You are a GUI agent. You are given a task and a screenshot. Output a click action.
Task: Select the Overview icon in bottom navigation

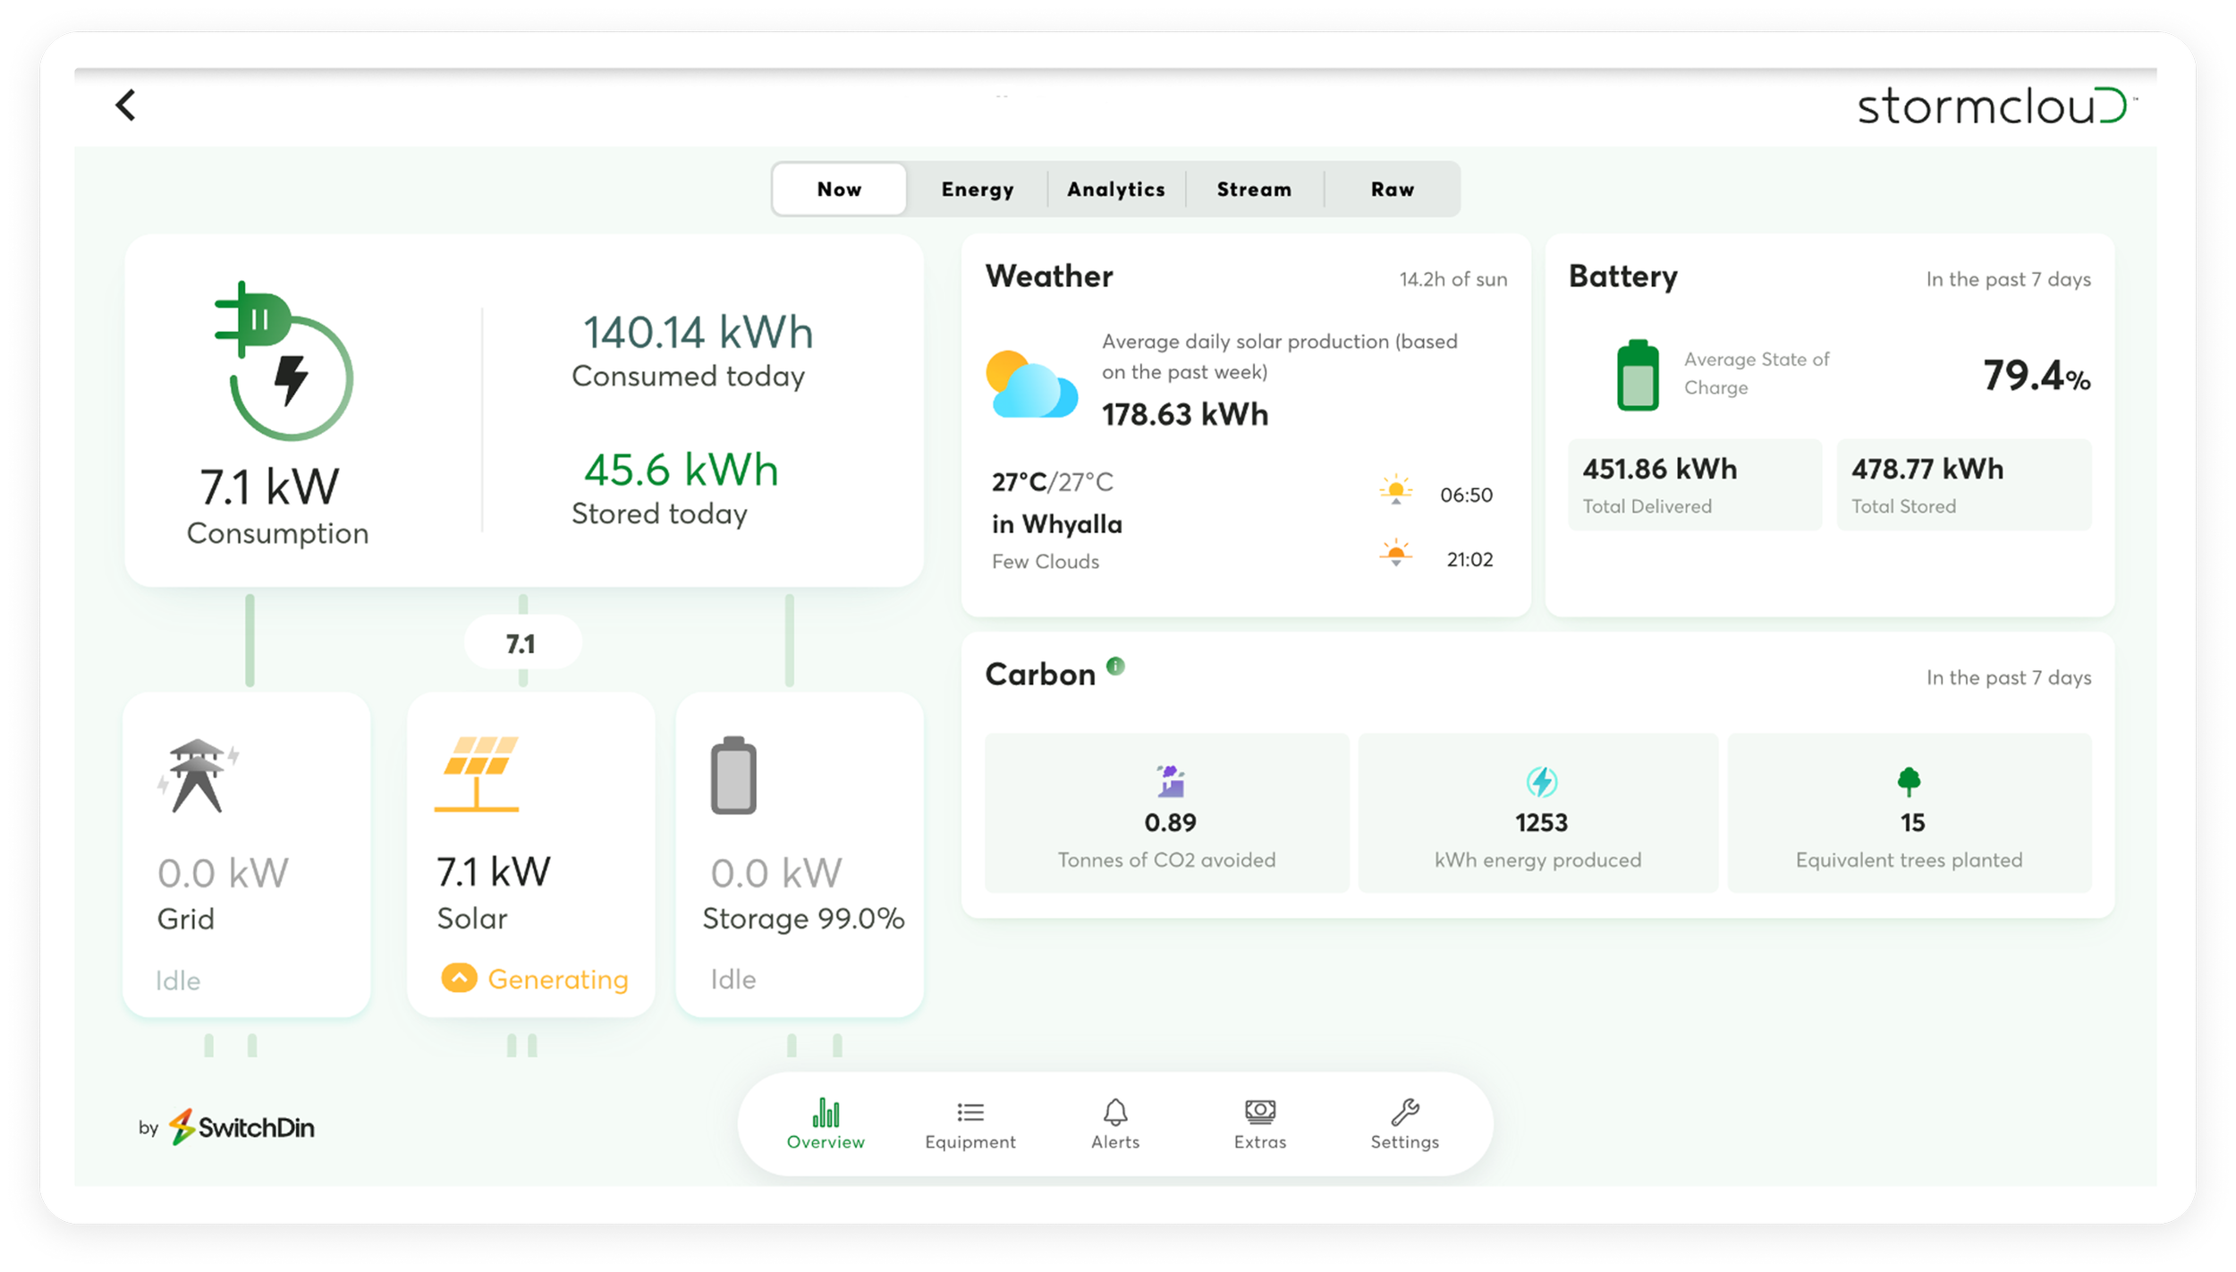(x=824, y=1112)
